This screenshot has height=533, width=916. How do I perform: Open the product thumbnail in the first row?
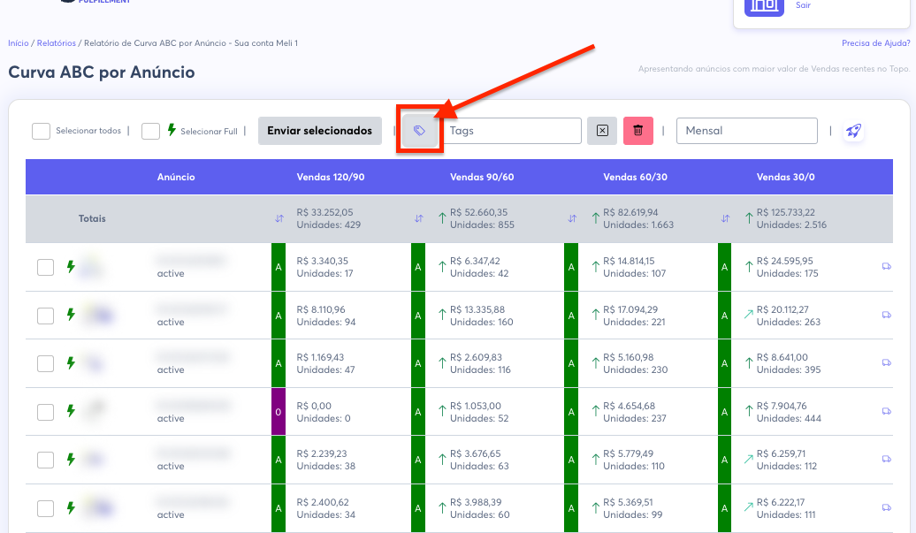tap(92, 266)
